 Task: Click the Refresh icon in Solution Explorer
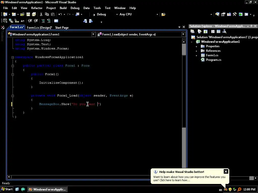click(x=205, y=31)
